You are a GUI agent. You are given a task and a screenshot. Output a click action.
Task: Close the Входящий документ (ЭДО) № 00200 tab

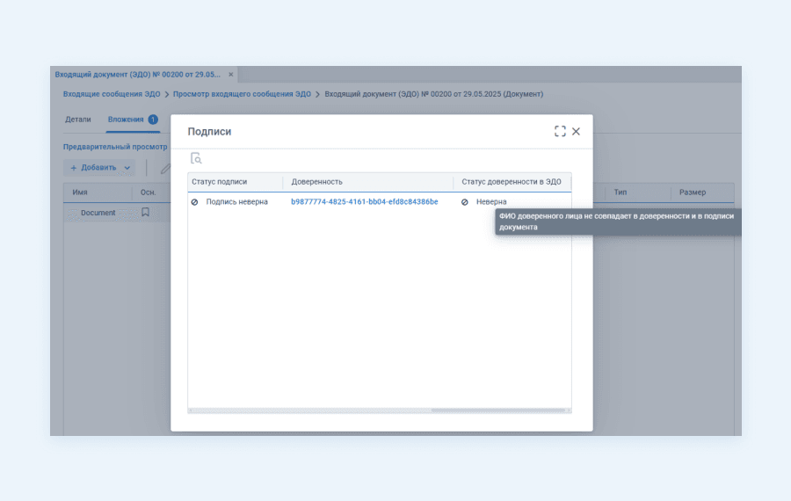coord(230,74)
